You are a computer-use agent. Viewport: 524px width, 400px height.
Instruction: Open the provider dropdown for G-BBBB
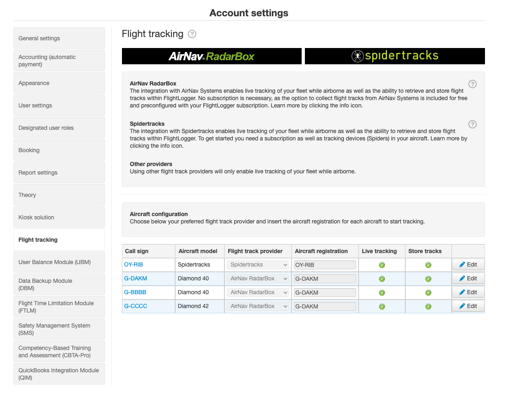(257, 292)
